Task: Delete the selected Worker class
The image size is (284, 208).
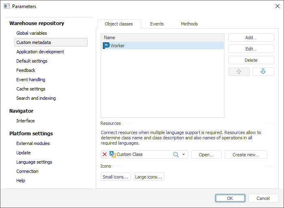Action: click(x=251, y=60)
